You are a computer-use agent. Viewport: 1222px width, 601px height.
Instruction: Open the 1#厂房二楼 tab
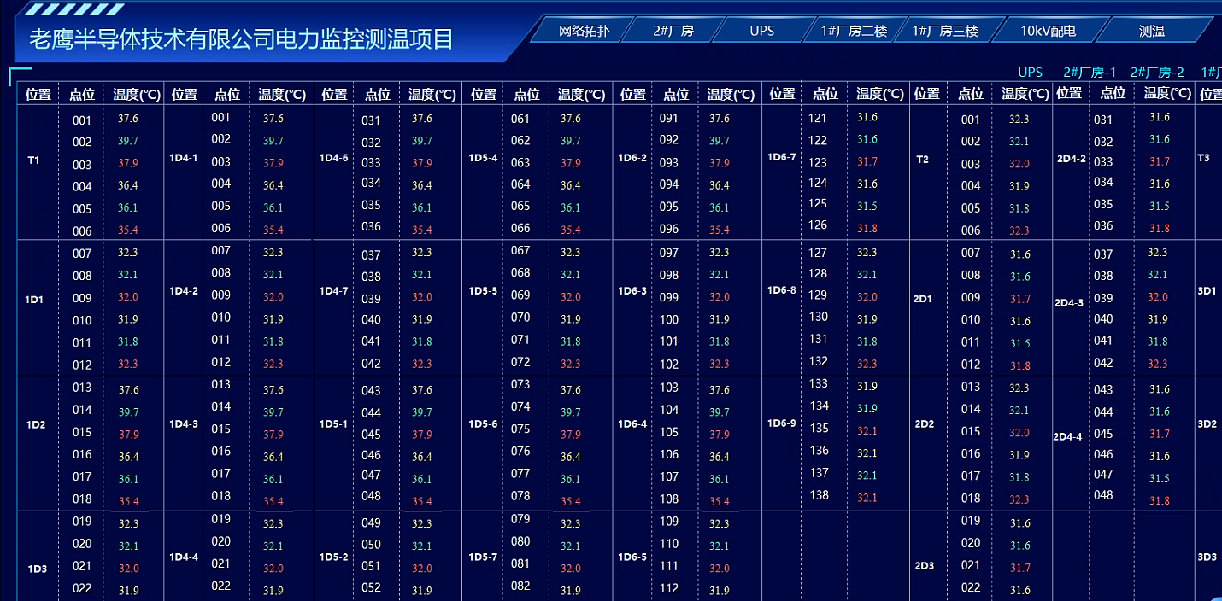854,31
